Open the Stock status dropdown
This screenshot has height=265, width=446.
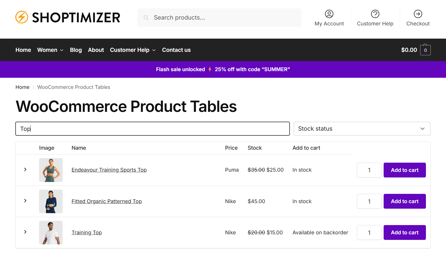pos(362,129)
